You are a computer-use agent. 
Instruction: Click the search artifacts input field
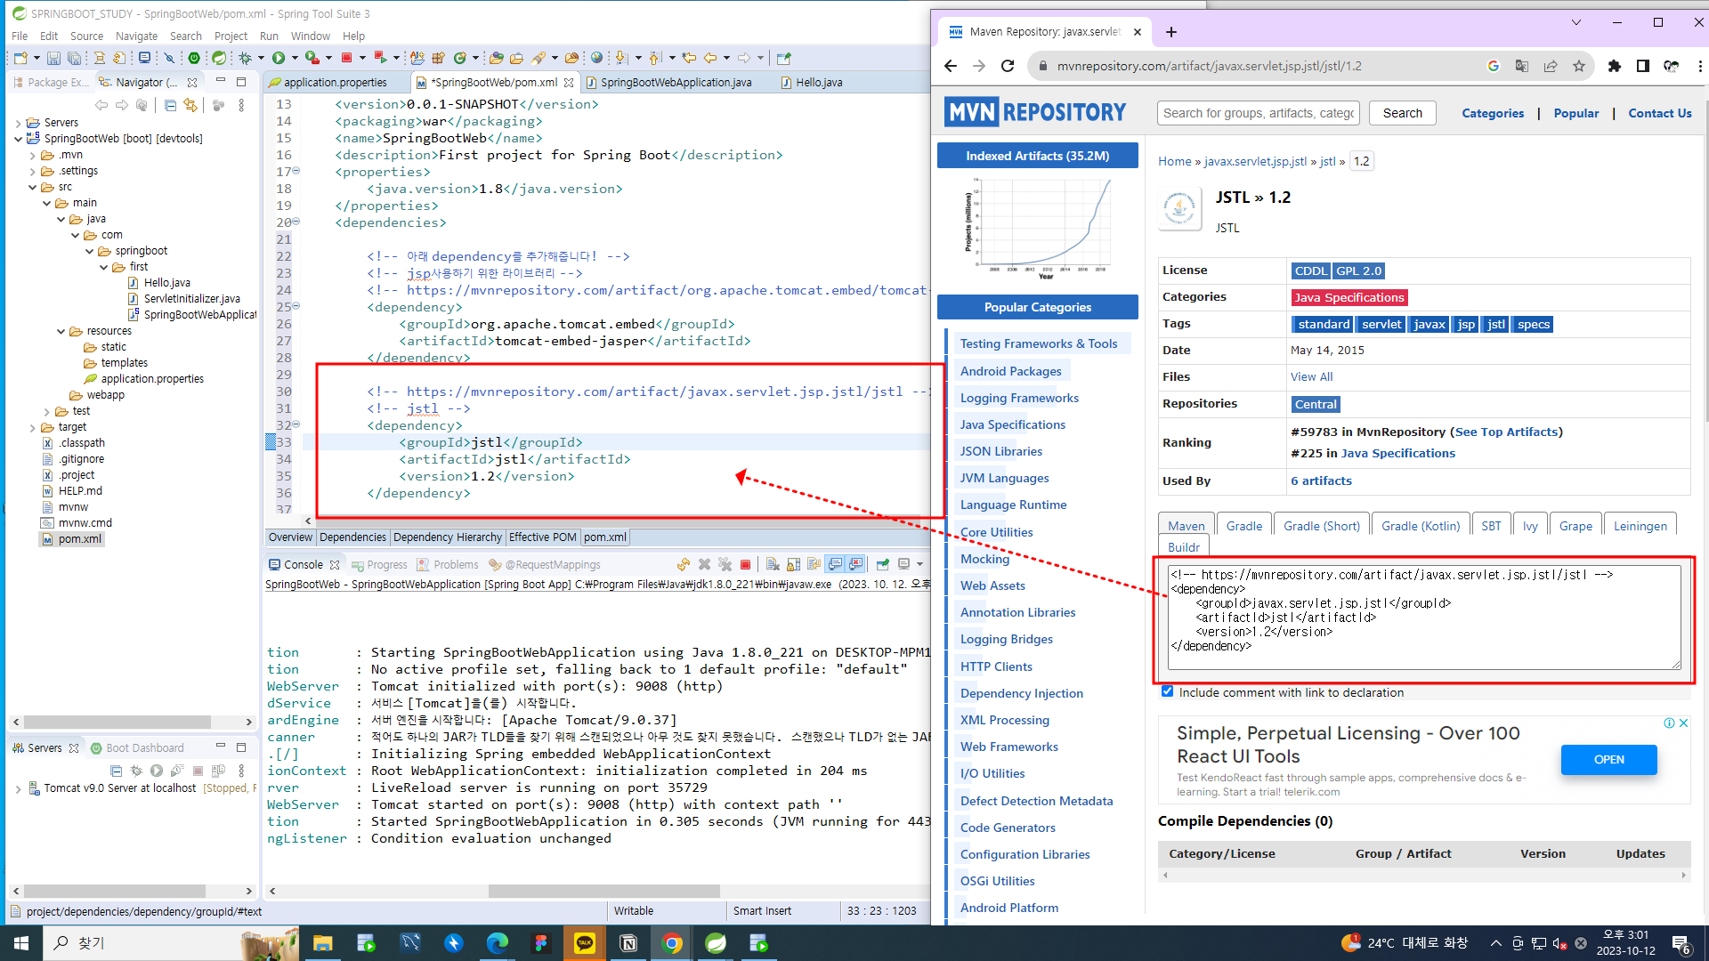tap(1258, 113)
